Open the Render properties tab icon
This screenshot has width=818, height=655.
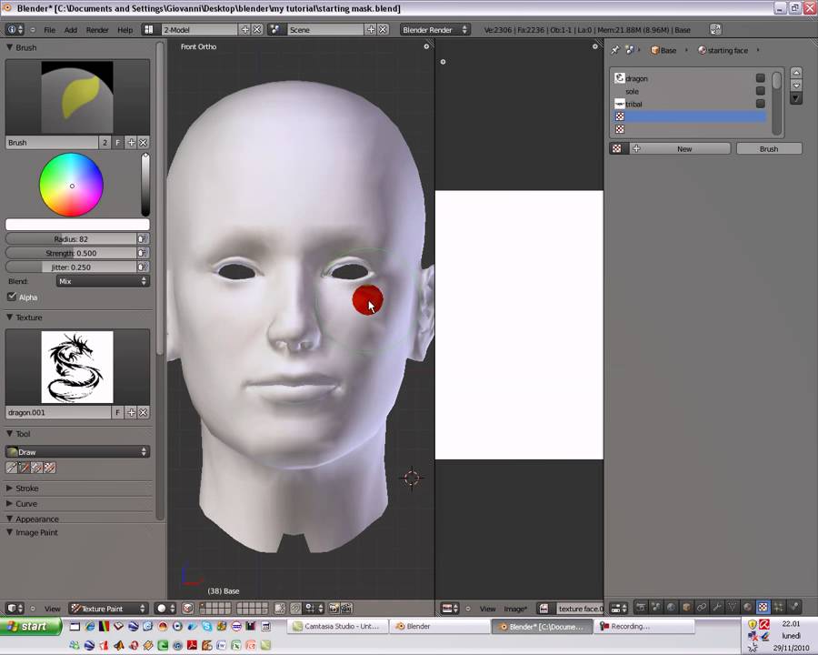[x=640, y=607]
